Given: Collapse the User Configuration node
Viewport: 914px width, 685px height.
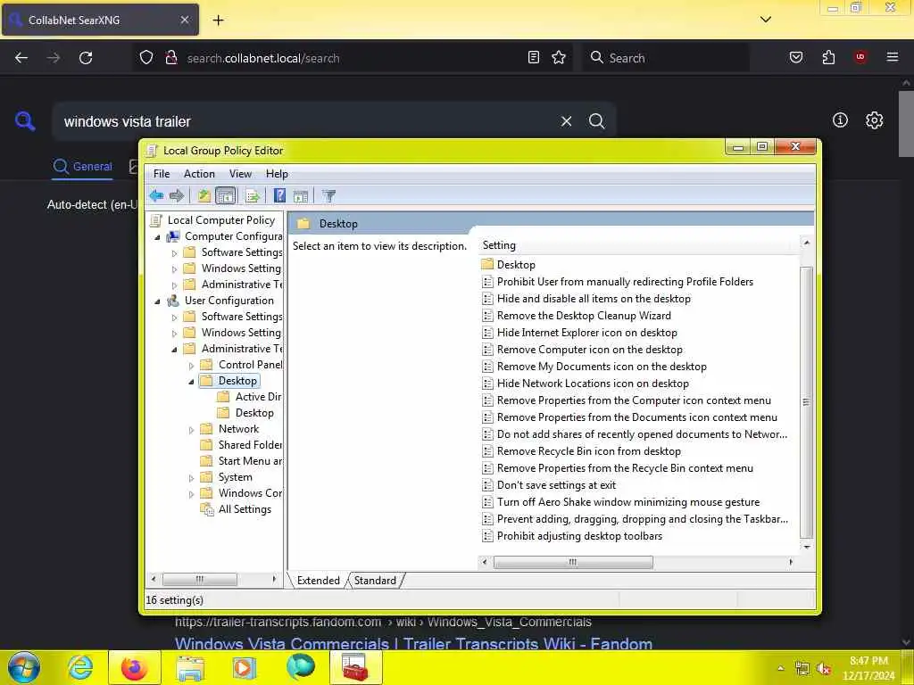Looking at the screenshot, I should 157,301.
